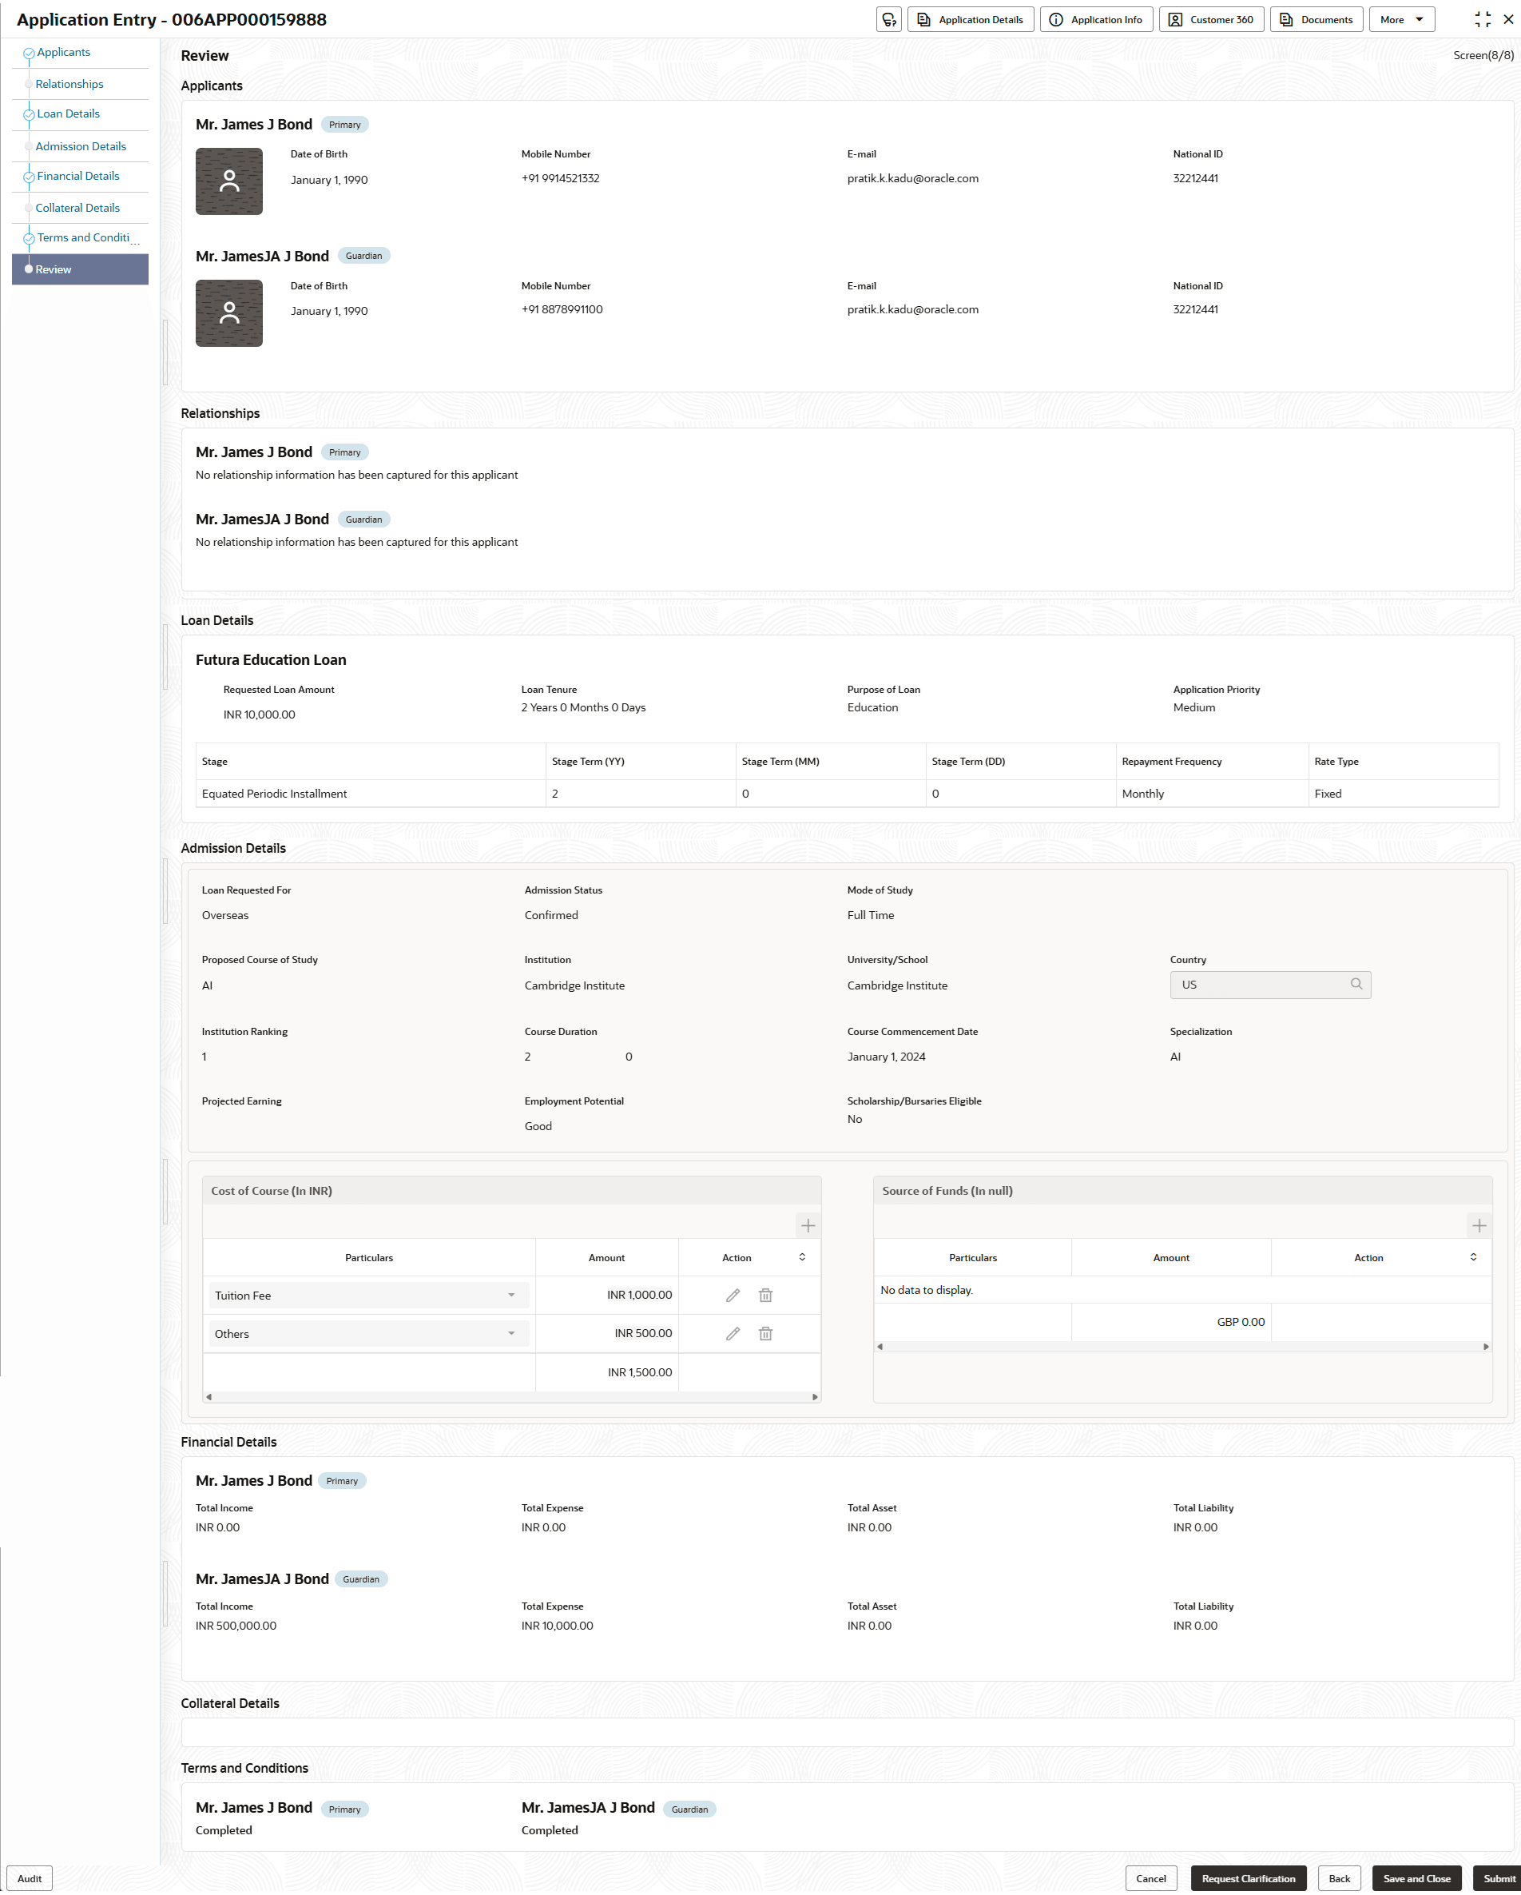The image size is (1521, 1895).
Task: Edit the Others cost row
Action: 733,1333
